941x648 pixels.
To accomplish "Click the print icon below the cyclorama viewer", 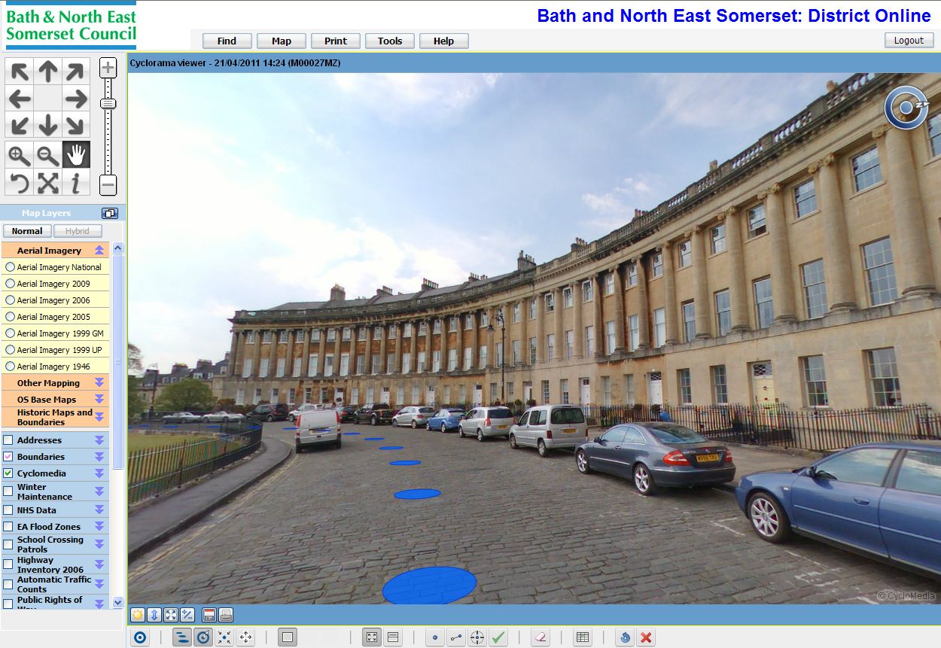I will point(225,615).
